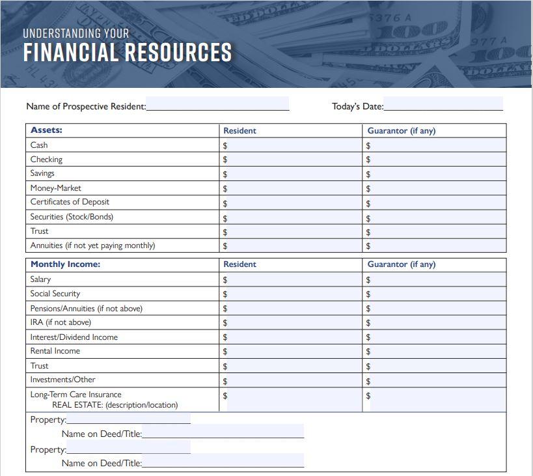This screenshot has height=476, width=533.
Task: Click the Guarantor Social Security field
Action: [438, 294]
